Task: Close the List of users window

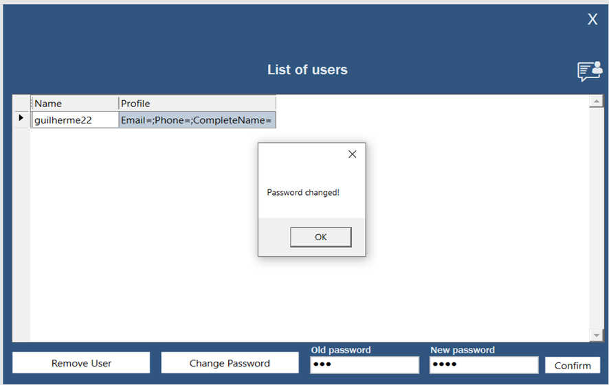Action: pyautogui.click(x=592, y=19)
